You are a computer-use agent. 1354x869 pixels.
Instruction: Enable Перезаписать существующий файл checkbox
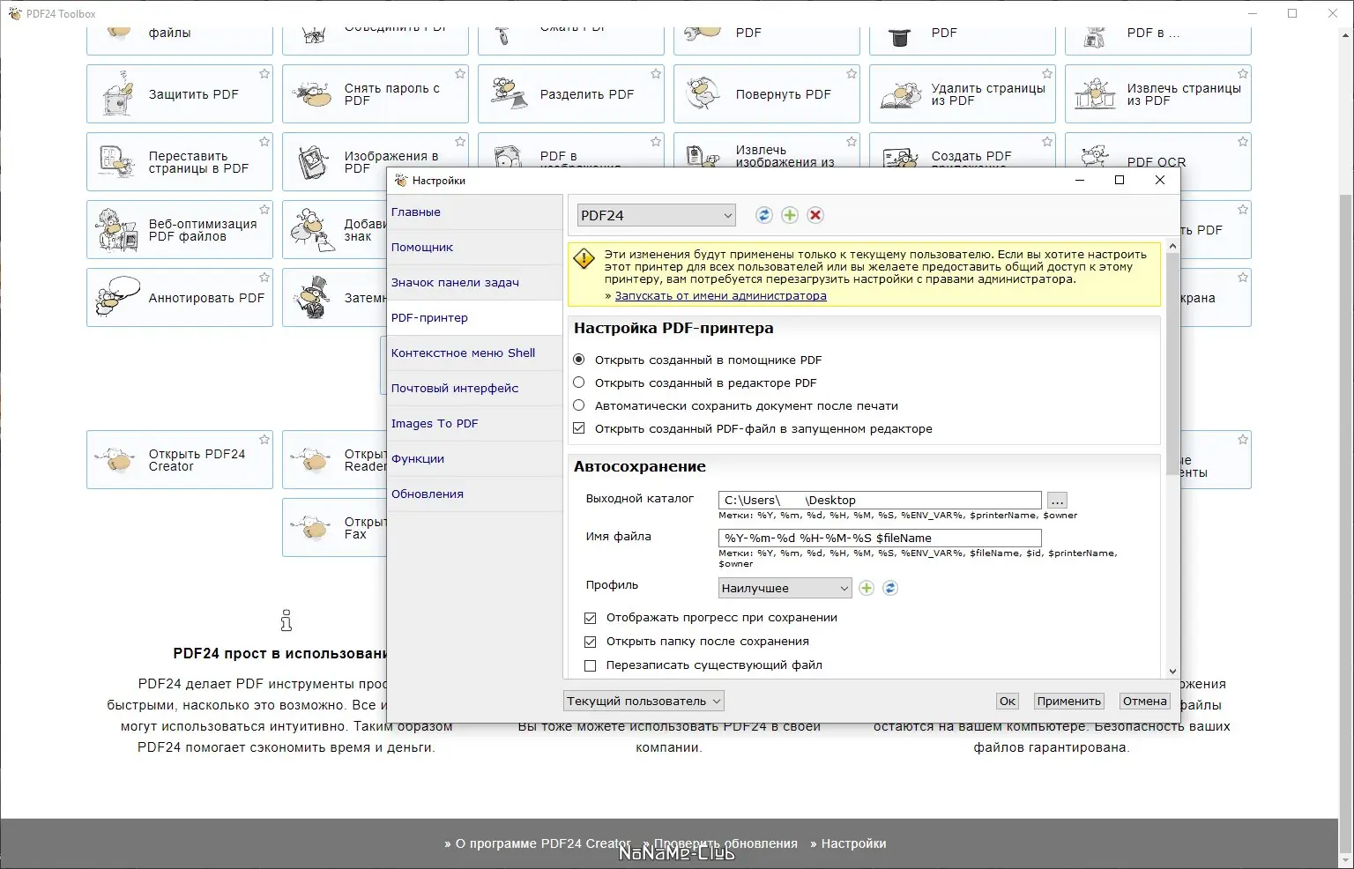[591, 665]
